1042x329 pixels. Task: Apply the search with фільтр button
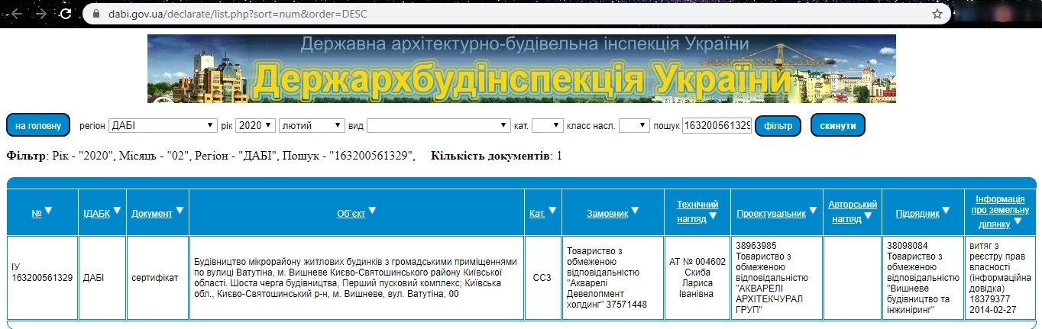pyautogui.click(x=778, y=125)
